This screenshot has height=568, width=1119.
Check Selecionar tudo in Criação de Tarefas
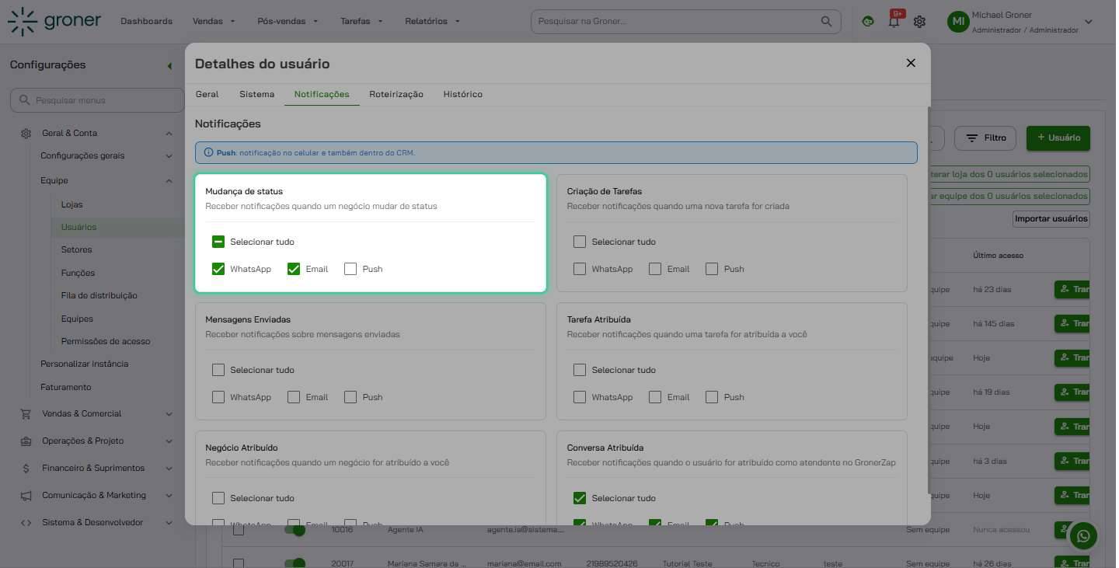click(580, 242)
